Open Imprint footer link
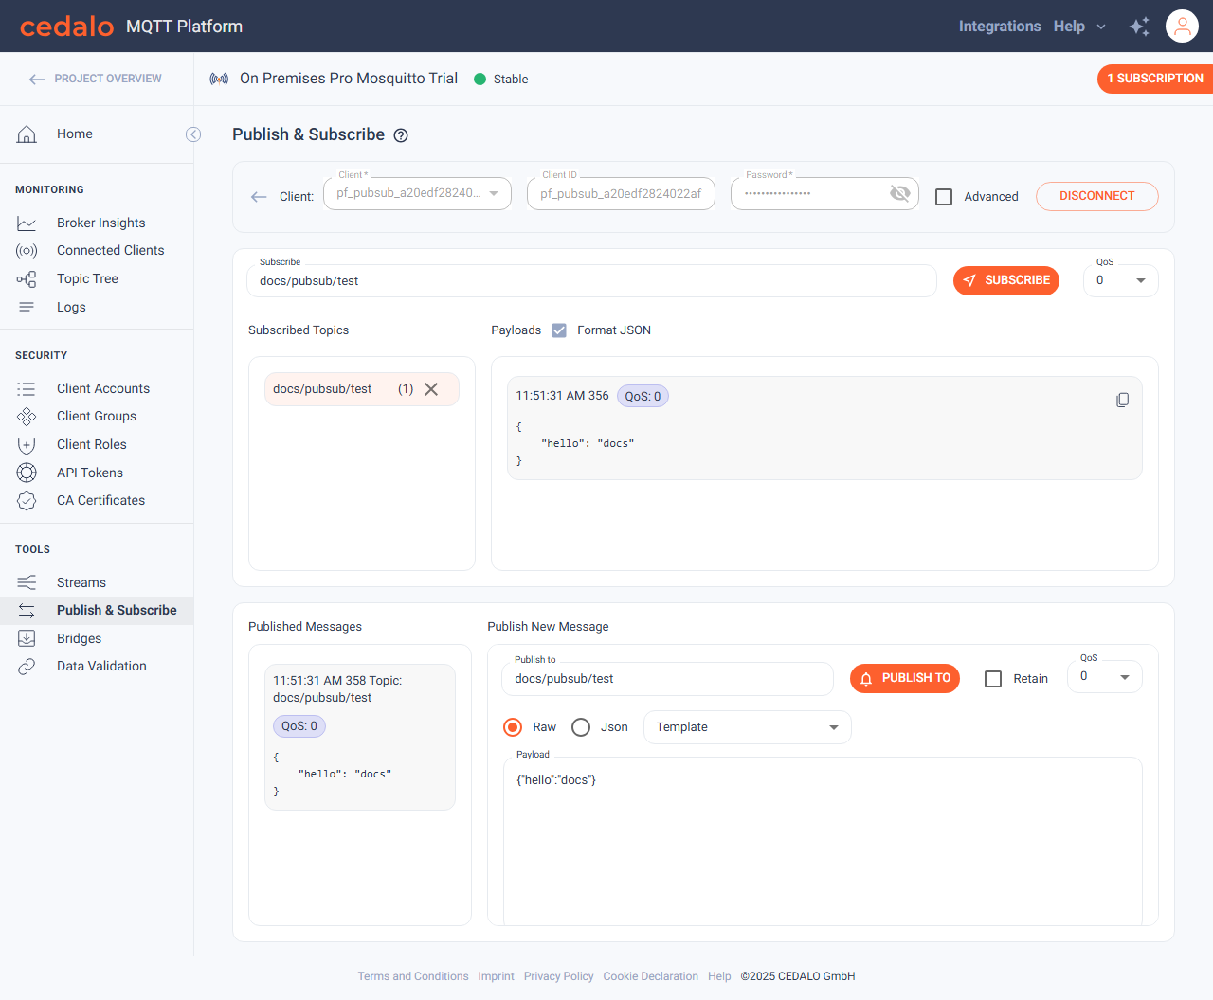 tap(496, 976)
